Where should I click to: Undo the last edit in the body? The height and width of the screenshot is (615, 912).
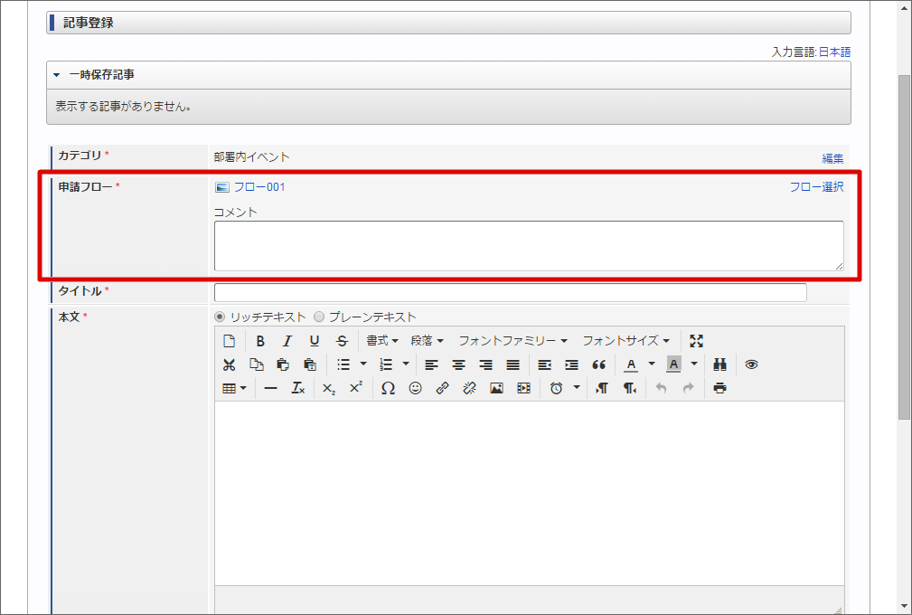click(x=661, y=388)
